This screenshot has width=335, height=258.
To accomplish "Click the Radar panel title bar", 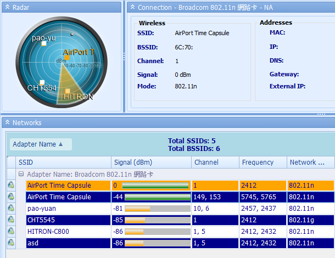I will pyautogui.click(x=62, y=8).
